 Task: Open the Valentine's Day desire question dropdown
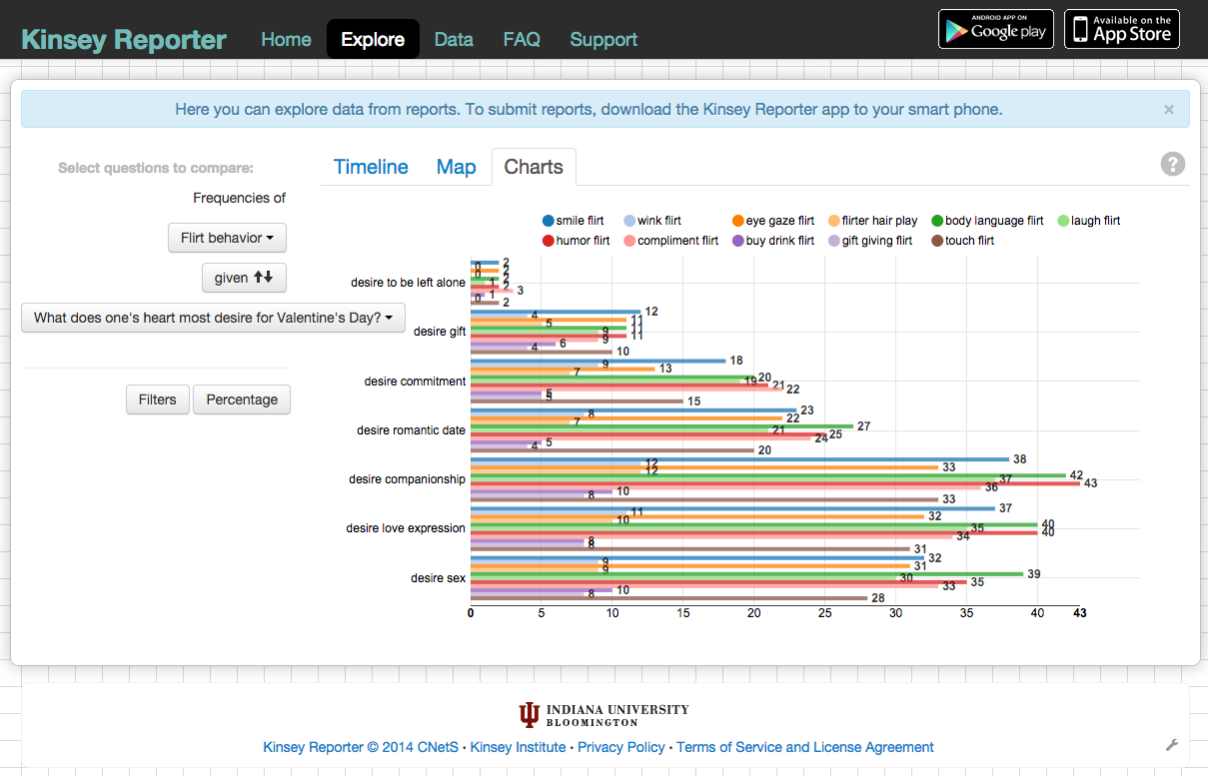[213, 318]
